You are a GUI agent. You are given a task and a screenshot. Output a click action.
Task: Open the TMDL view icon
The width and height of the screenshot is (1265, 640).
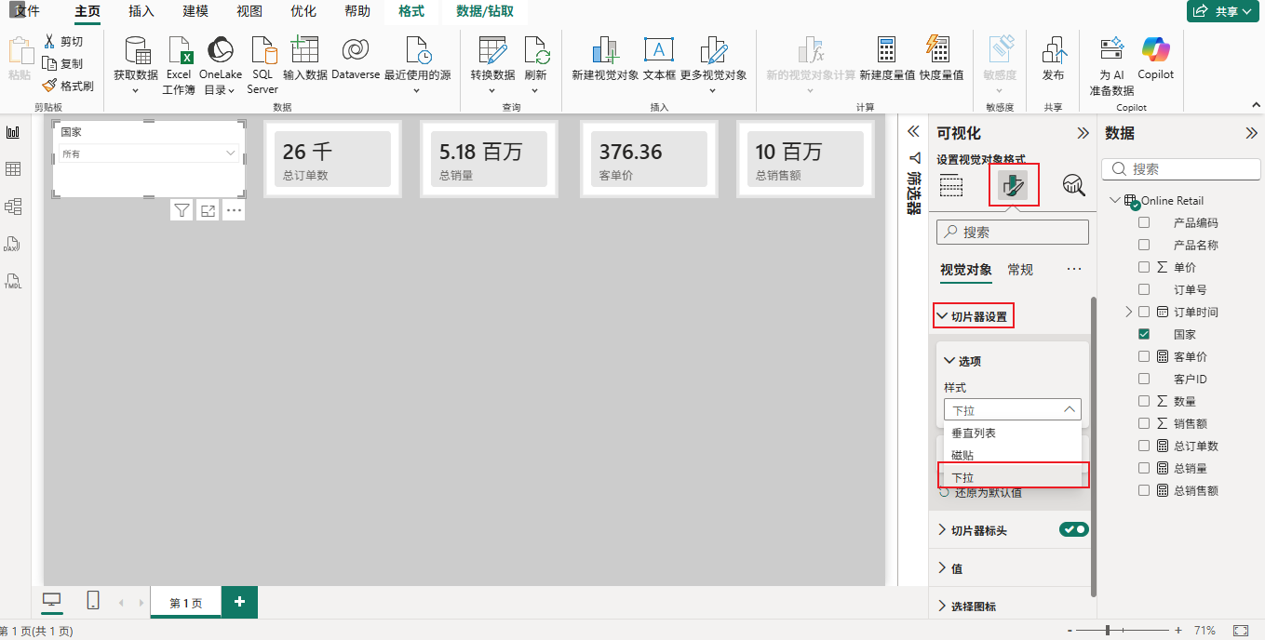13,281
